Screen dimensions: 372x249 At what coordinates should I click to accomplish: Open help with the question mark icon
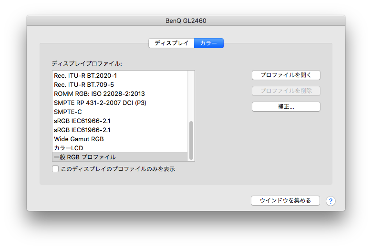(331, 201)
